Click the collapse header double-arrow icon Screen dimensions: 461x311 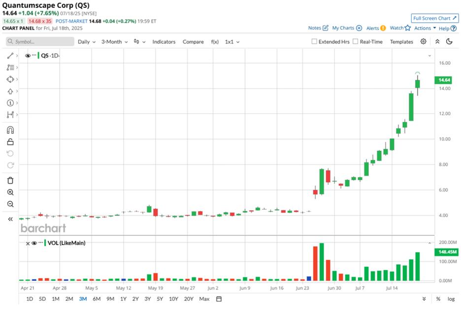[437, 41]
